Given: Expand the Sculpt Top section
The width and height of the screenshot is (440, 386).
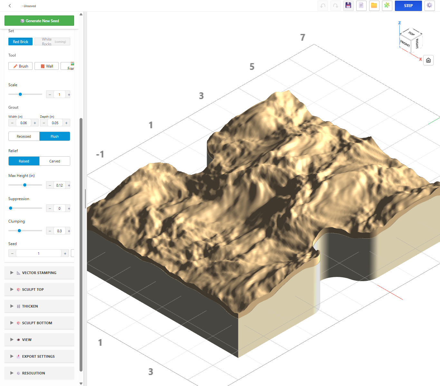Looking at the screenshot, I should [x=39, y=289].
